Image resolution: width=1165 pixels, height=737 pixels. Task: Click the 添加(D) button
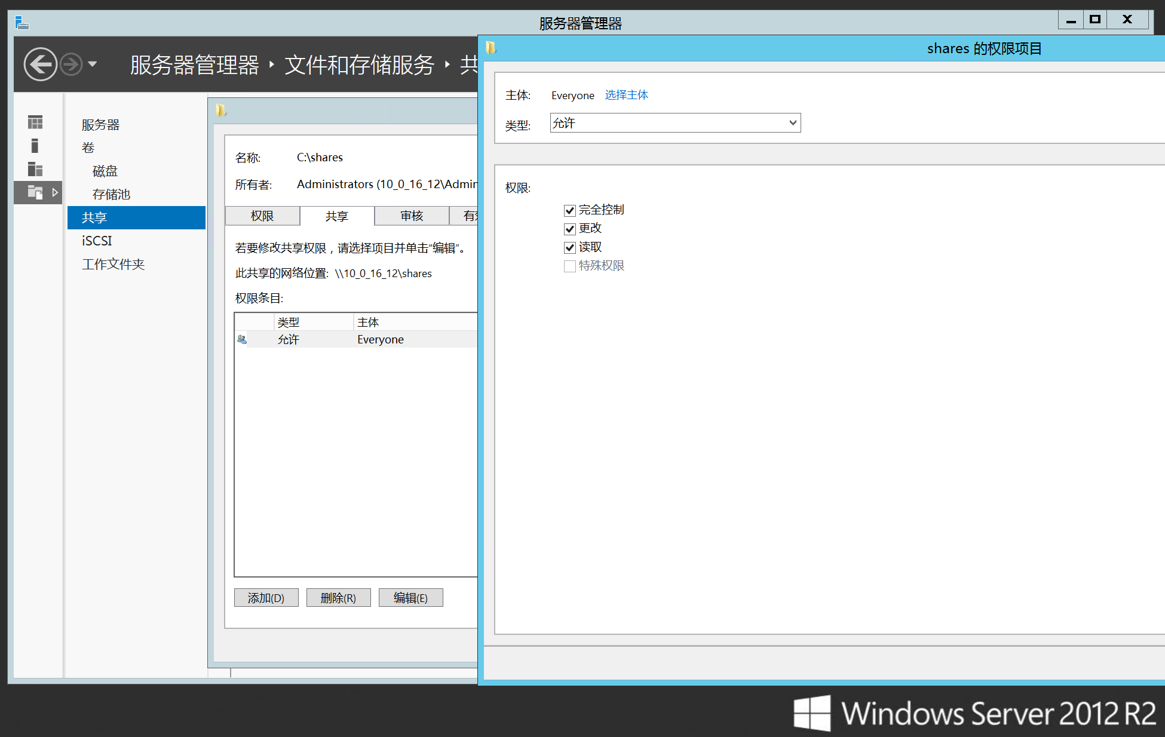click(266, 598)
